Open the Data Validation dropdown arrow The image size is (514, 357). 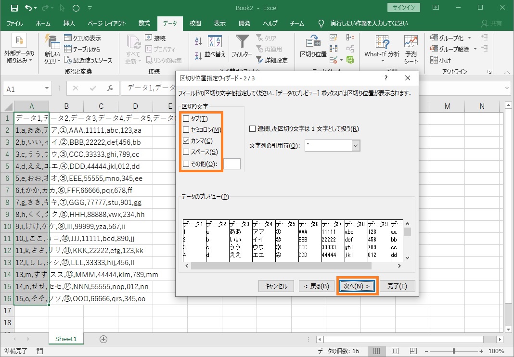tap(341, 60)
